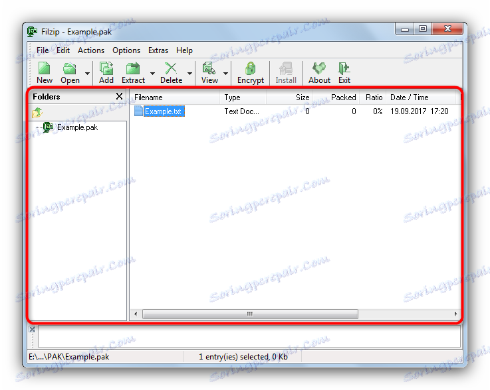490x390 pixels.
Task: Open the dropdown arrow next to Extract
Action: pyautogui.click(x=152, y=74)
